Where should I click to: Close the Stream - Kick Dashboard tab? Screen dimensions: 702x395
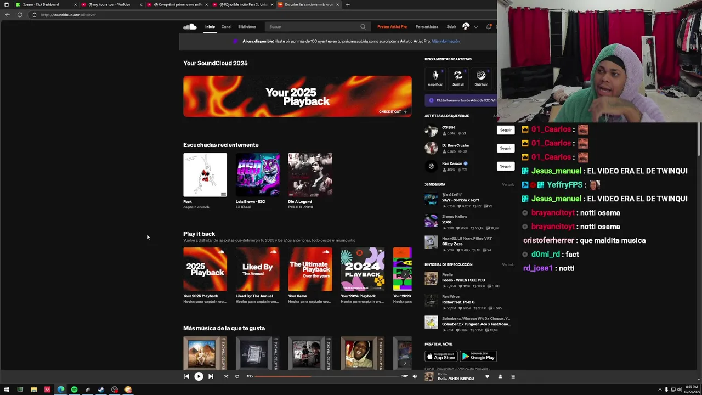[75, 4]
